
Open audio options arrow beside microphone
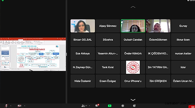(x=11, y=106)
